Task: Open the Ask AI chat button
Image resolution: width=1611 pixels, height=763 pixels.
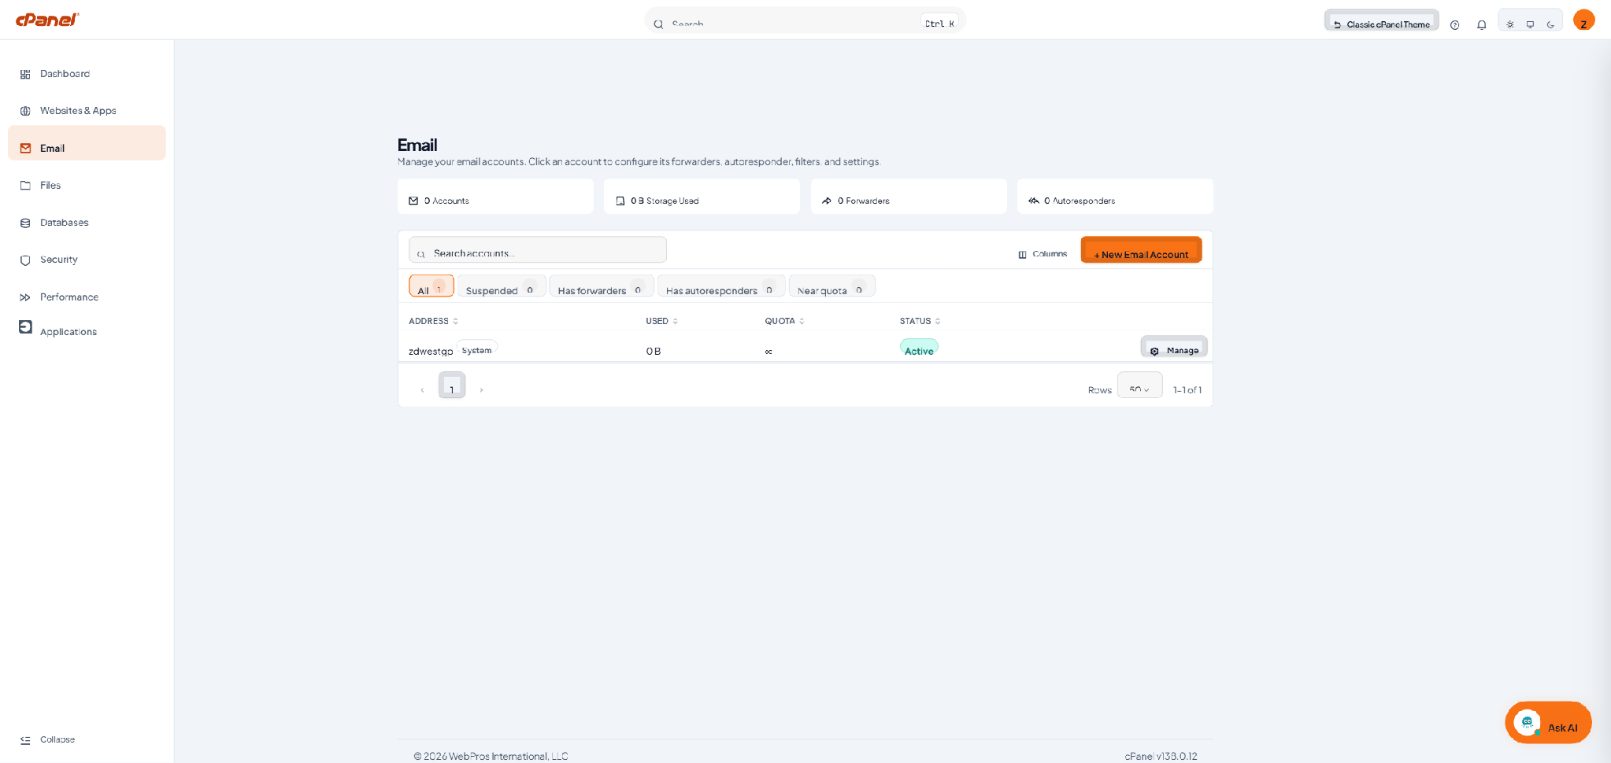Action: tap(1548, 722)
